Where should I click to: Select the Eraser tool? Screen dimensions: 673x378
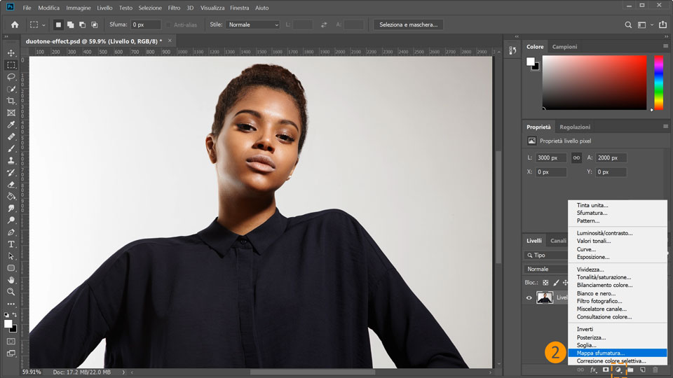tap(11, 185)
